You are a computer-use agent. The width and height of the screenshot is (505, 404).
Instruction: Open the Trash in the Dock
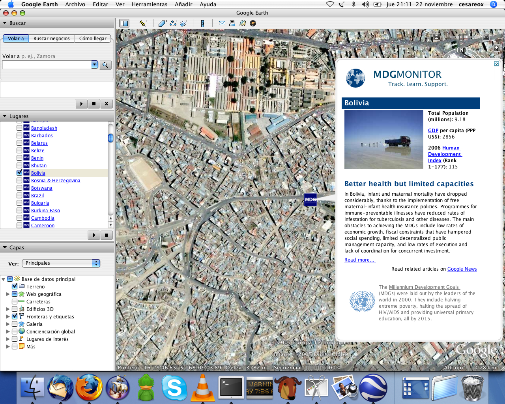point(472,387)
